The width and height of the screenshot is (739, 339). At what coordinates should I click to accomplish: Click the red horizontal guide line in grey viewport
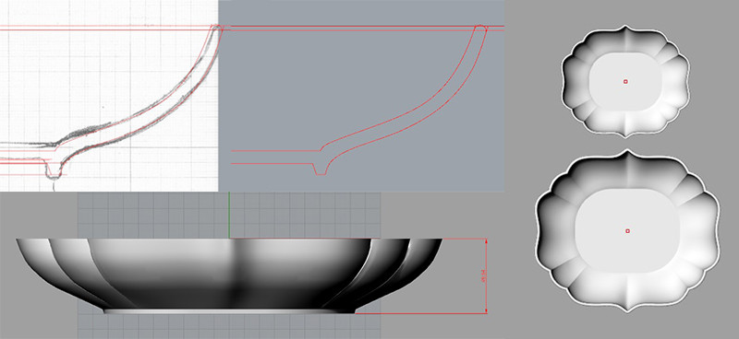pyautogui.click(x=361, y=29)
